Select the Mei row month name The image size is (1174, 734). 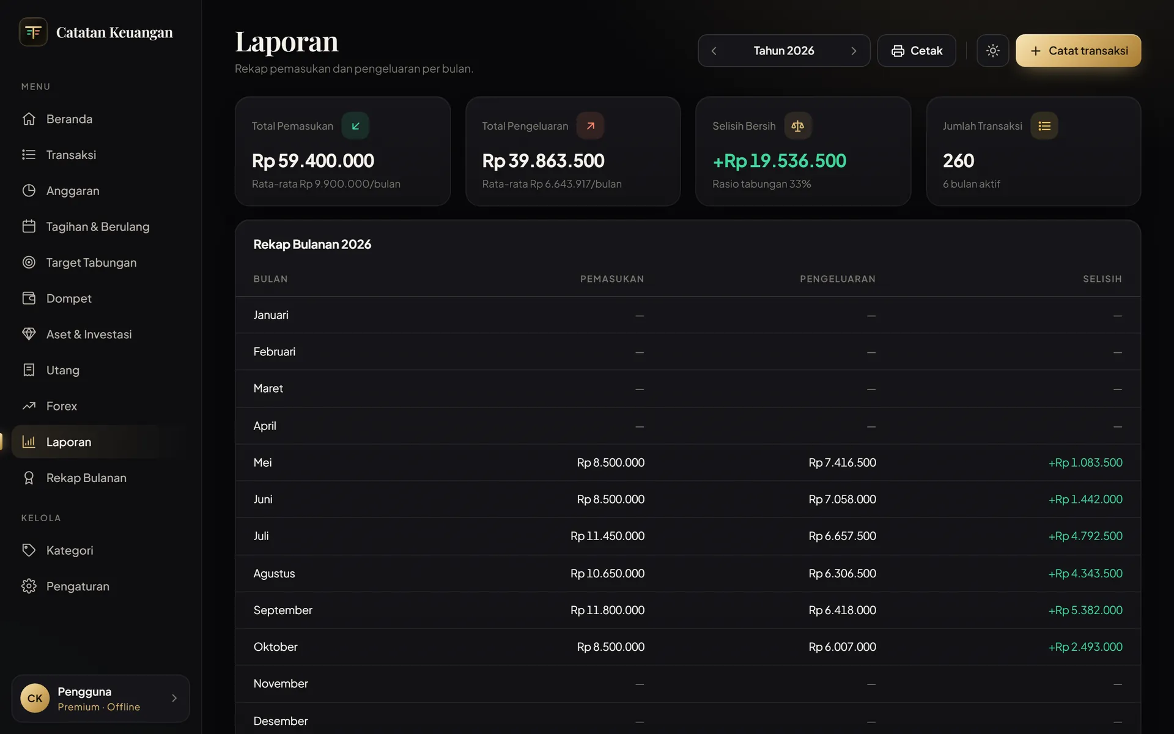262,462
